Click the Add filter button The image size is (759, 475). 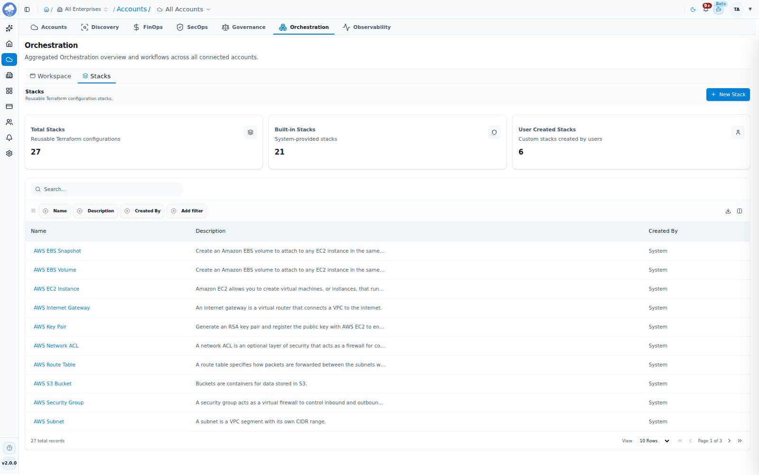(187, 211)
